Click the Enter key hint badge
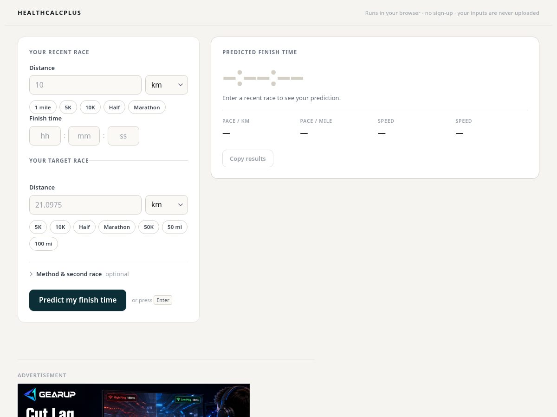The height and width of the screenshot is (417, 557). tap(163, 300)
